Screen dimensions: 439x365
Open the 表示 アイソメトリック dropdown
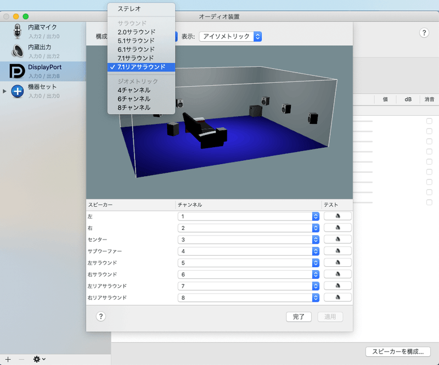230,36
